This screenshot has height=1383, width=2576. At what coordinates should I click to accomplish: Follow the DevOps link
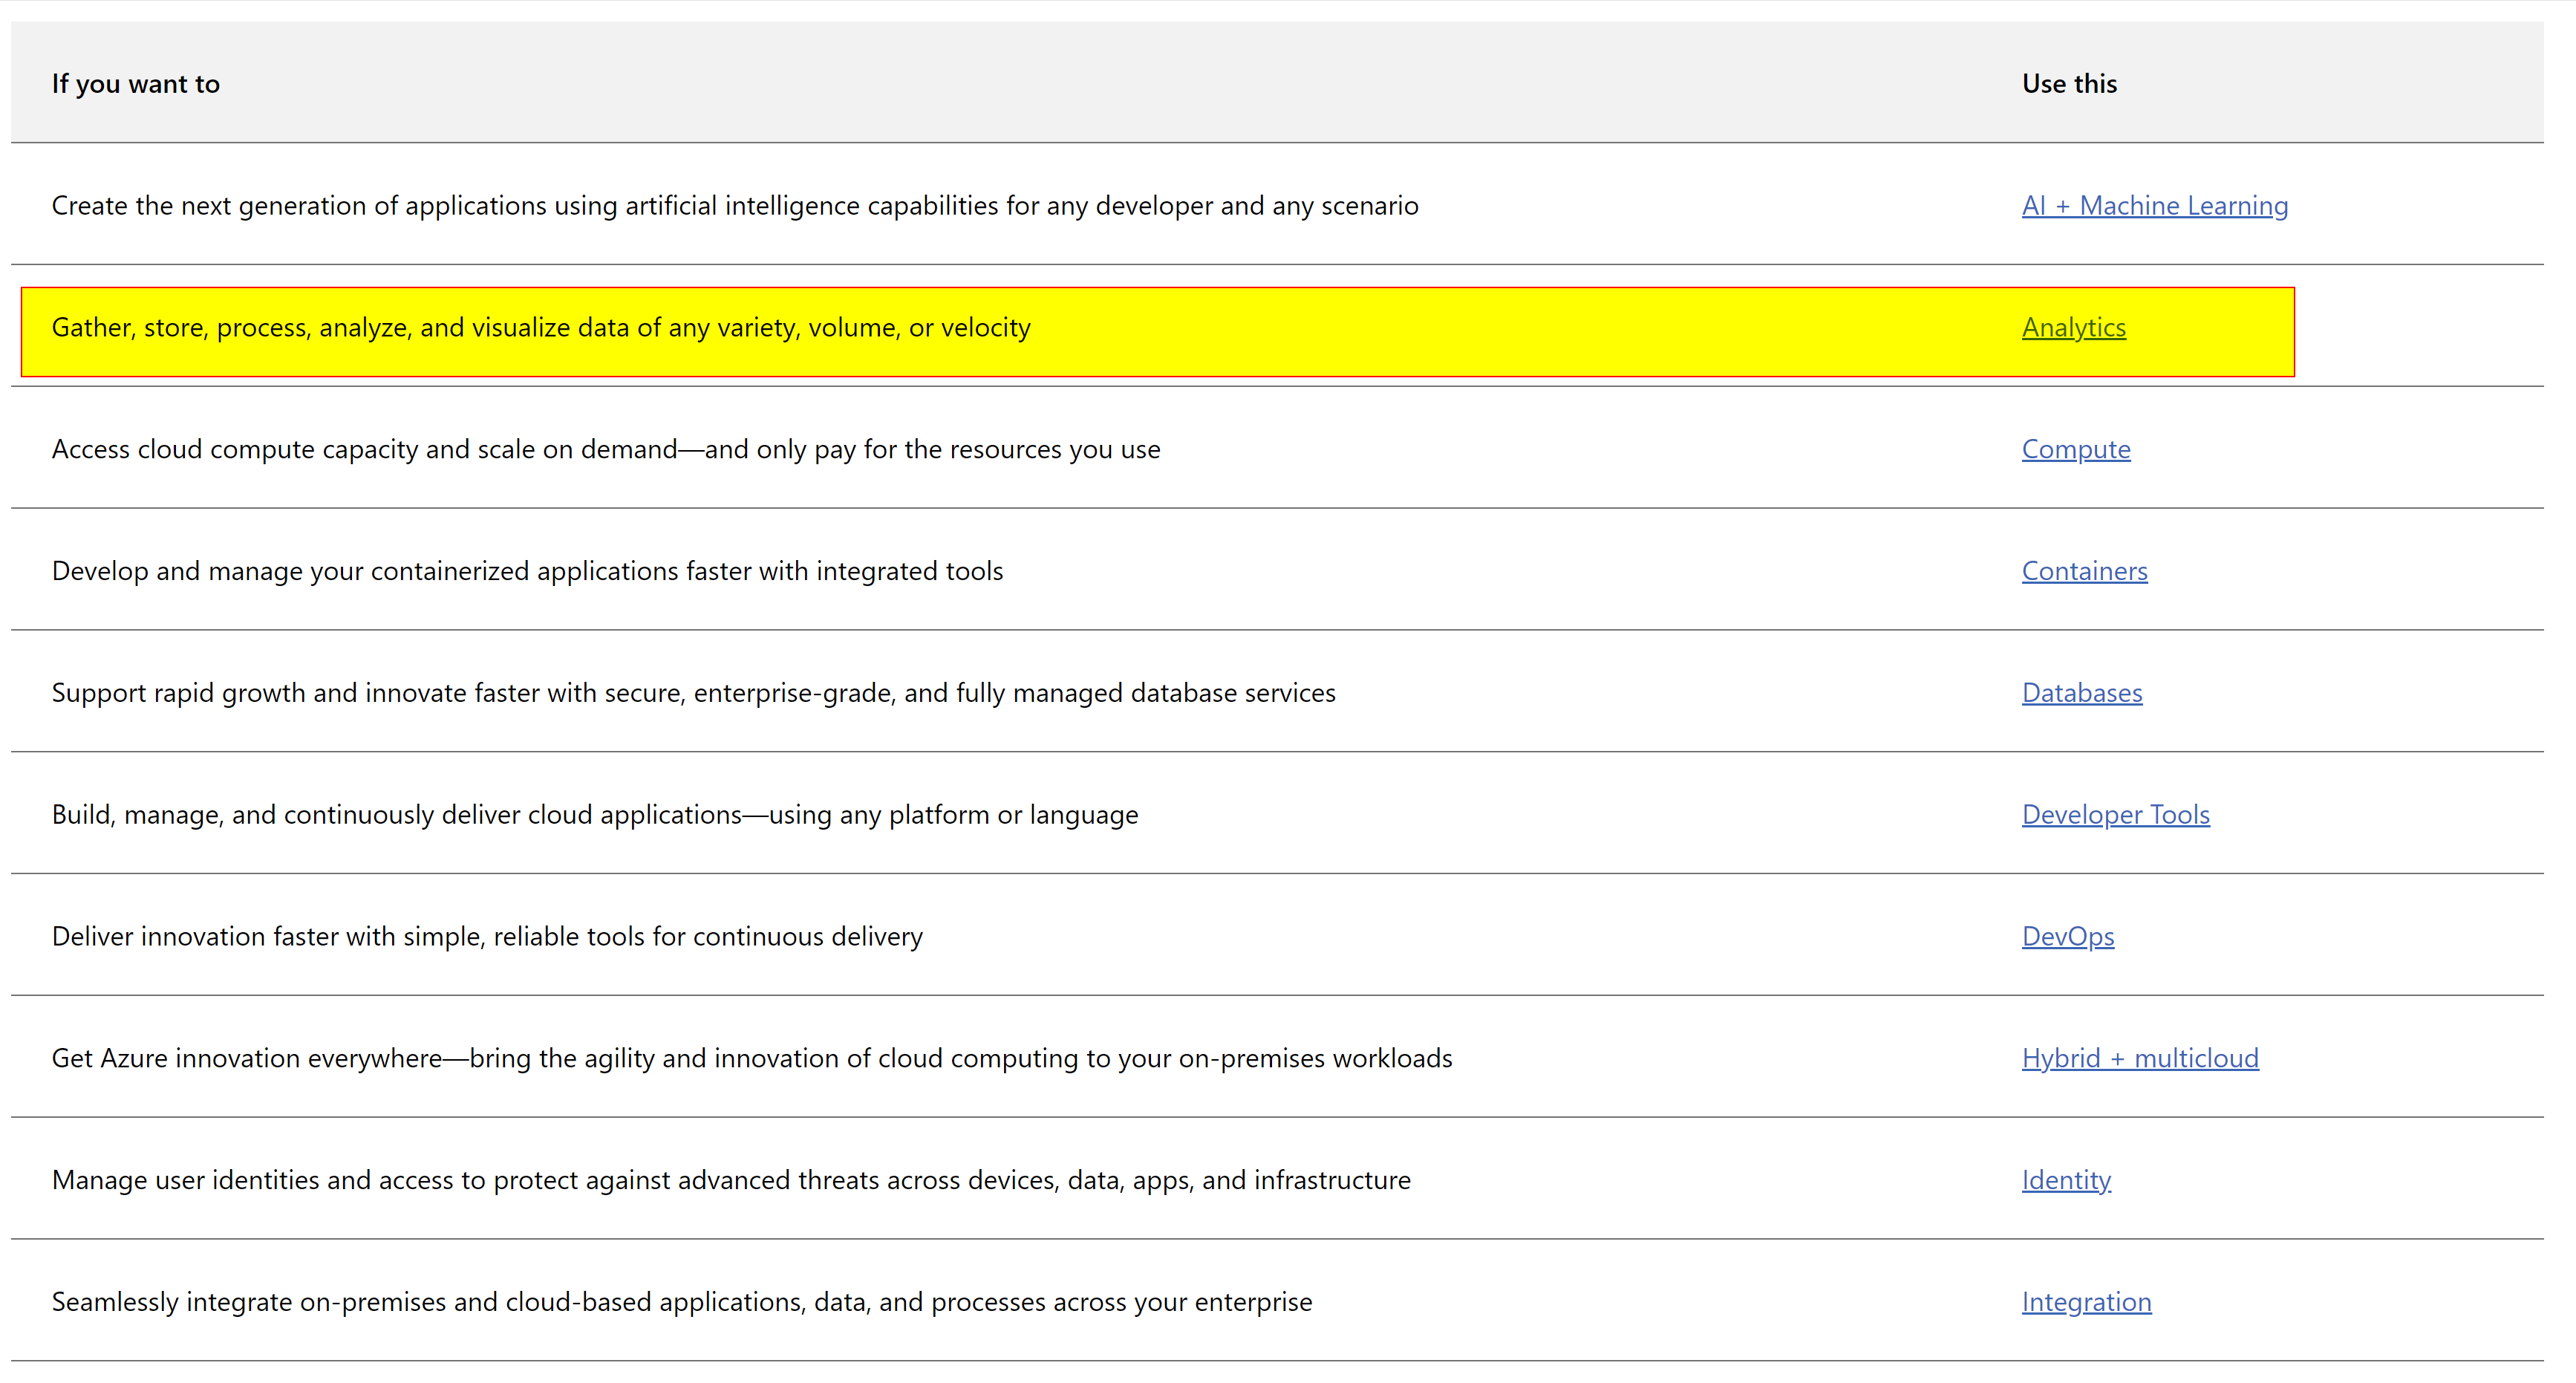click(x=2067, y=937)
